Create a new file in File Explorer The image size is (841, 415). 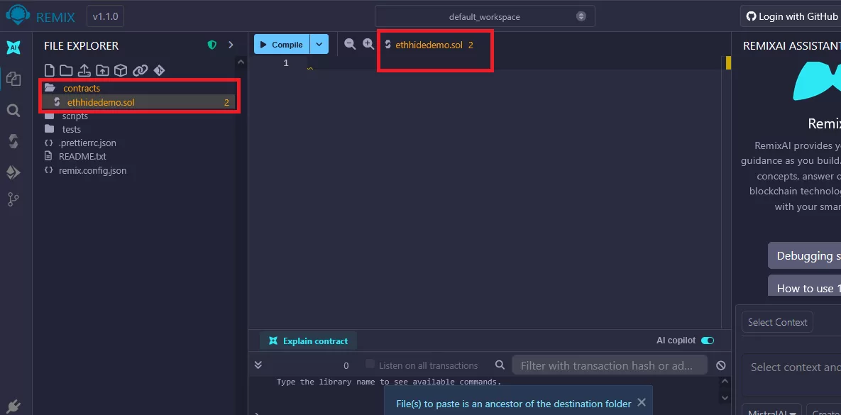50,70
